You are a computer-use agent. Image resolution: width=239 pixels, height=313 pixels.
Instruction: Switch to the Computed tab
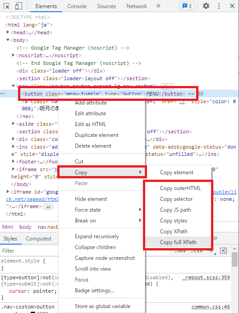[x=38, y=239]
